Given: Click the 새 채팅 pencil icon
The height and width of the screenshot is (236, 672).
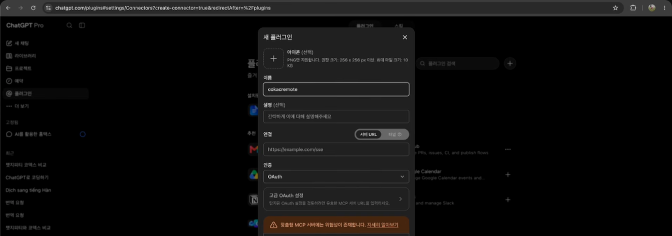Looking at the screenshot, I should (x=9, y=43).
